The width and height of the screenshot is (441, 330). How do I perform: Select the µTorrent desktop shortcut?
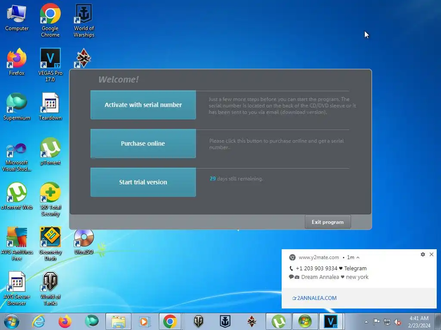(50, 152)
